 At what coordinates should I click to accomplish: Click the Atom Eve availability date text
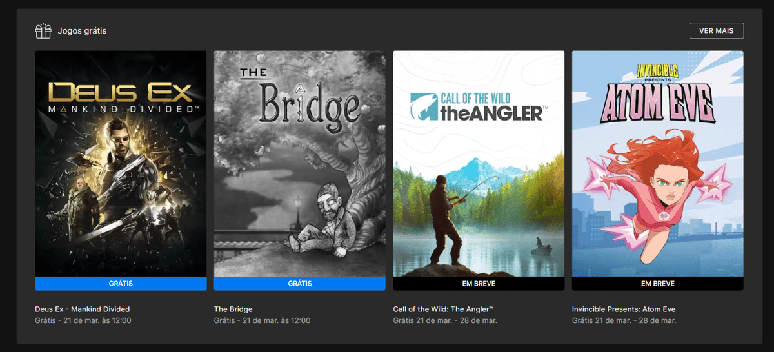624,320
